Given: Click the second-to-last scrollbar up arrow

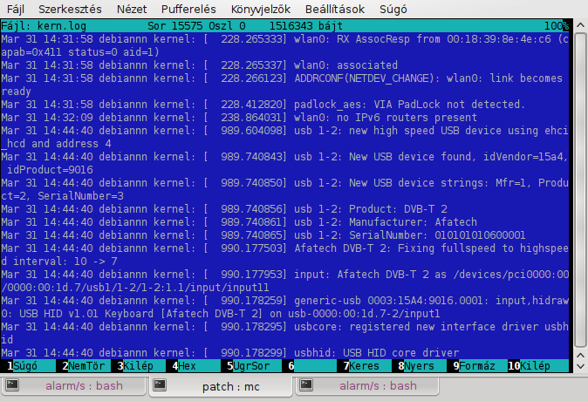Looking at the screenshot, I should pos(580,356).
